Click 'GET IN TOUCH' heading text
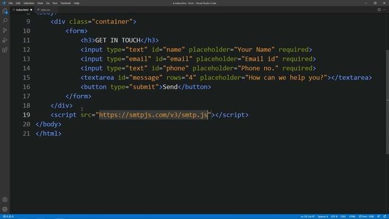389x219 pixels. coord(118,40)
